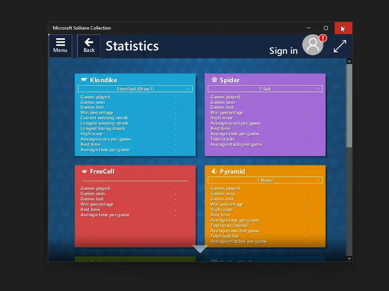
Task: Click FreeCell 'Average time per game' row
Action: tap(128, 215)
